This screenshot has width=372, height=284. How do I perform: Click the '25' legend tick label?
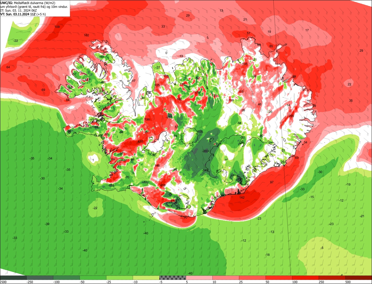pos(242,282)
